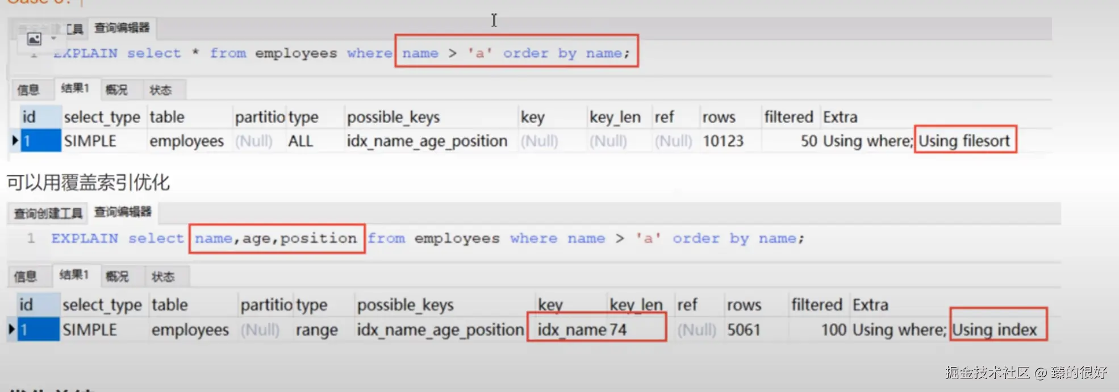This screenshot has width=1119, height=392.
Task: Click 'select_type' column header in the range-type grid
Action: coord(102,305)
